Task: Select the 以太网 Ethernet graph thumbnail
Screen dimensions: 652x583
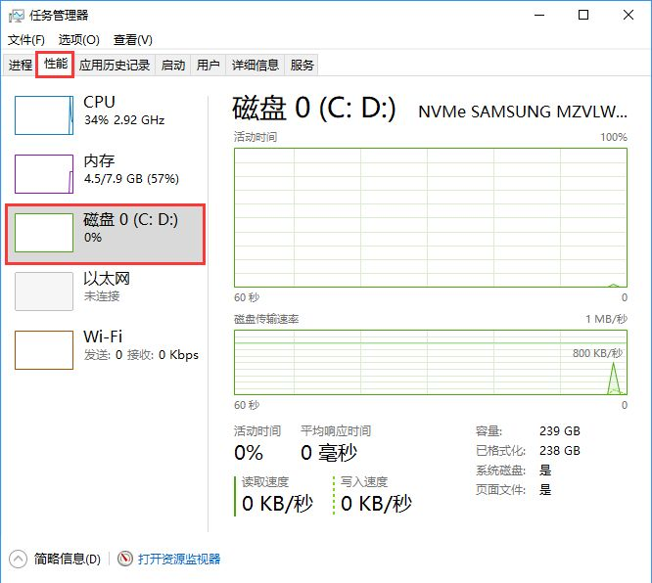Action: (44, 291)
